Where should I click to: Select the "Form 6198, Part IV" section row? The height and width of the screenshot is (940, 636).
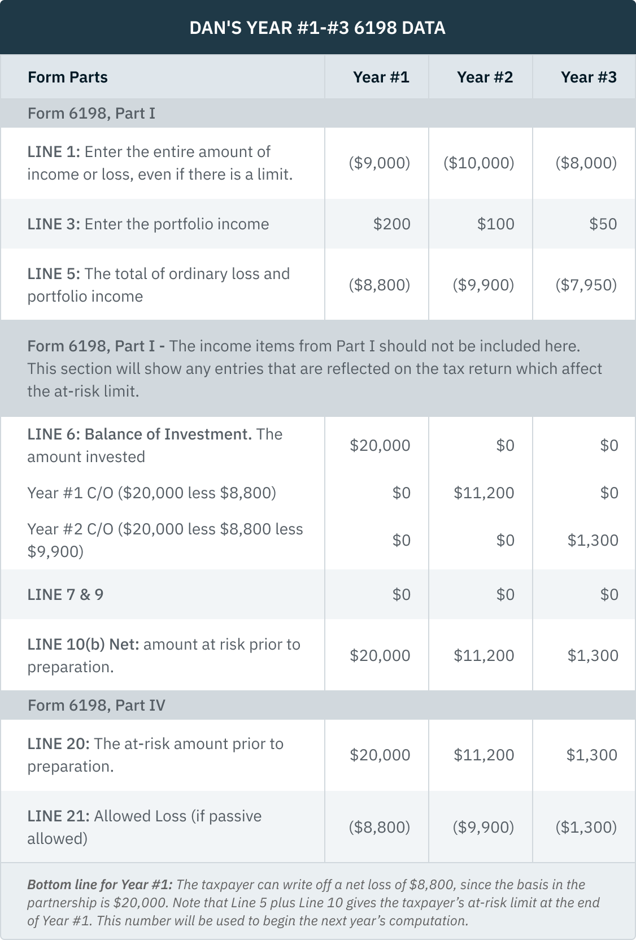tap(97, 706)
